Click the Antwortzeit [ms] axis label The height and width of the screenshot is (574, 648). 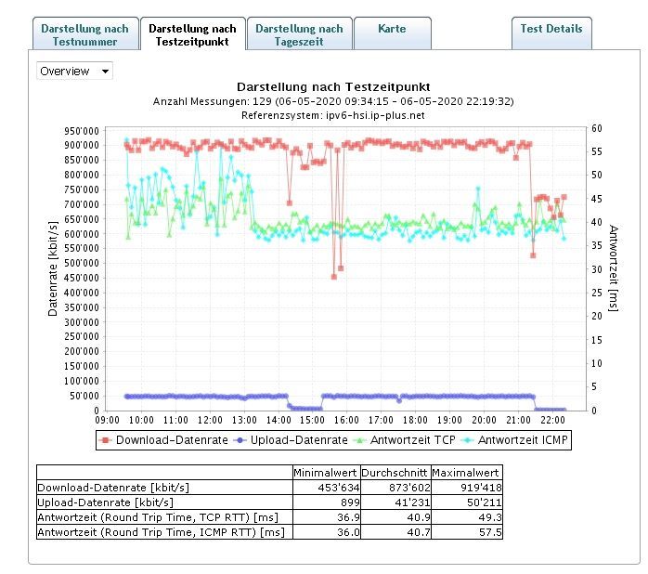614,268
